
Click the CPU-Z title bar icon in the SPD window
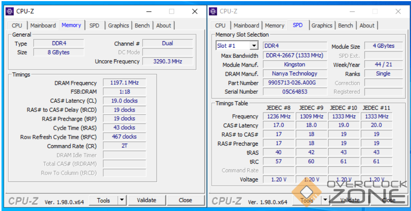[x=213, y=11]
